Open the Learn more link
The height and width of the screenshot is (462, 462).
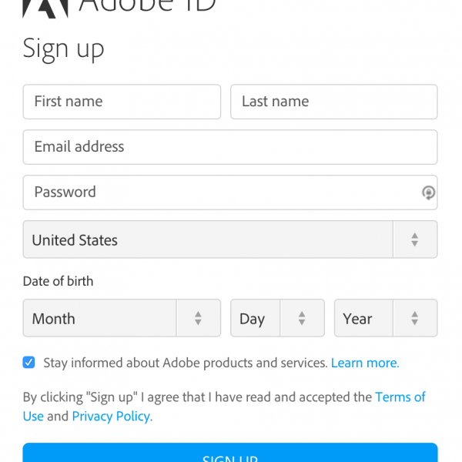365,363
